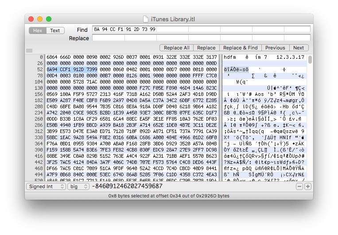Select hex value 5728 at offset 104

[x=78, y=82]
